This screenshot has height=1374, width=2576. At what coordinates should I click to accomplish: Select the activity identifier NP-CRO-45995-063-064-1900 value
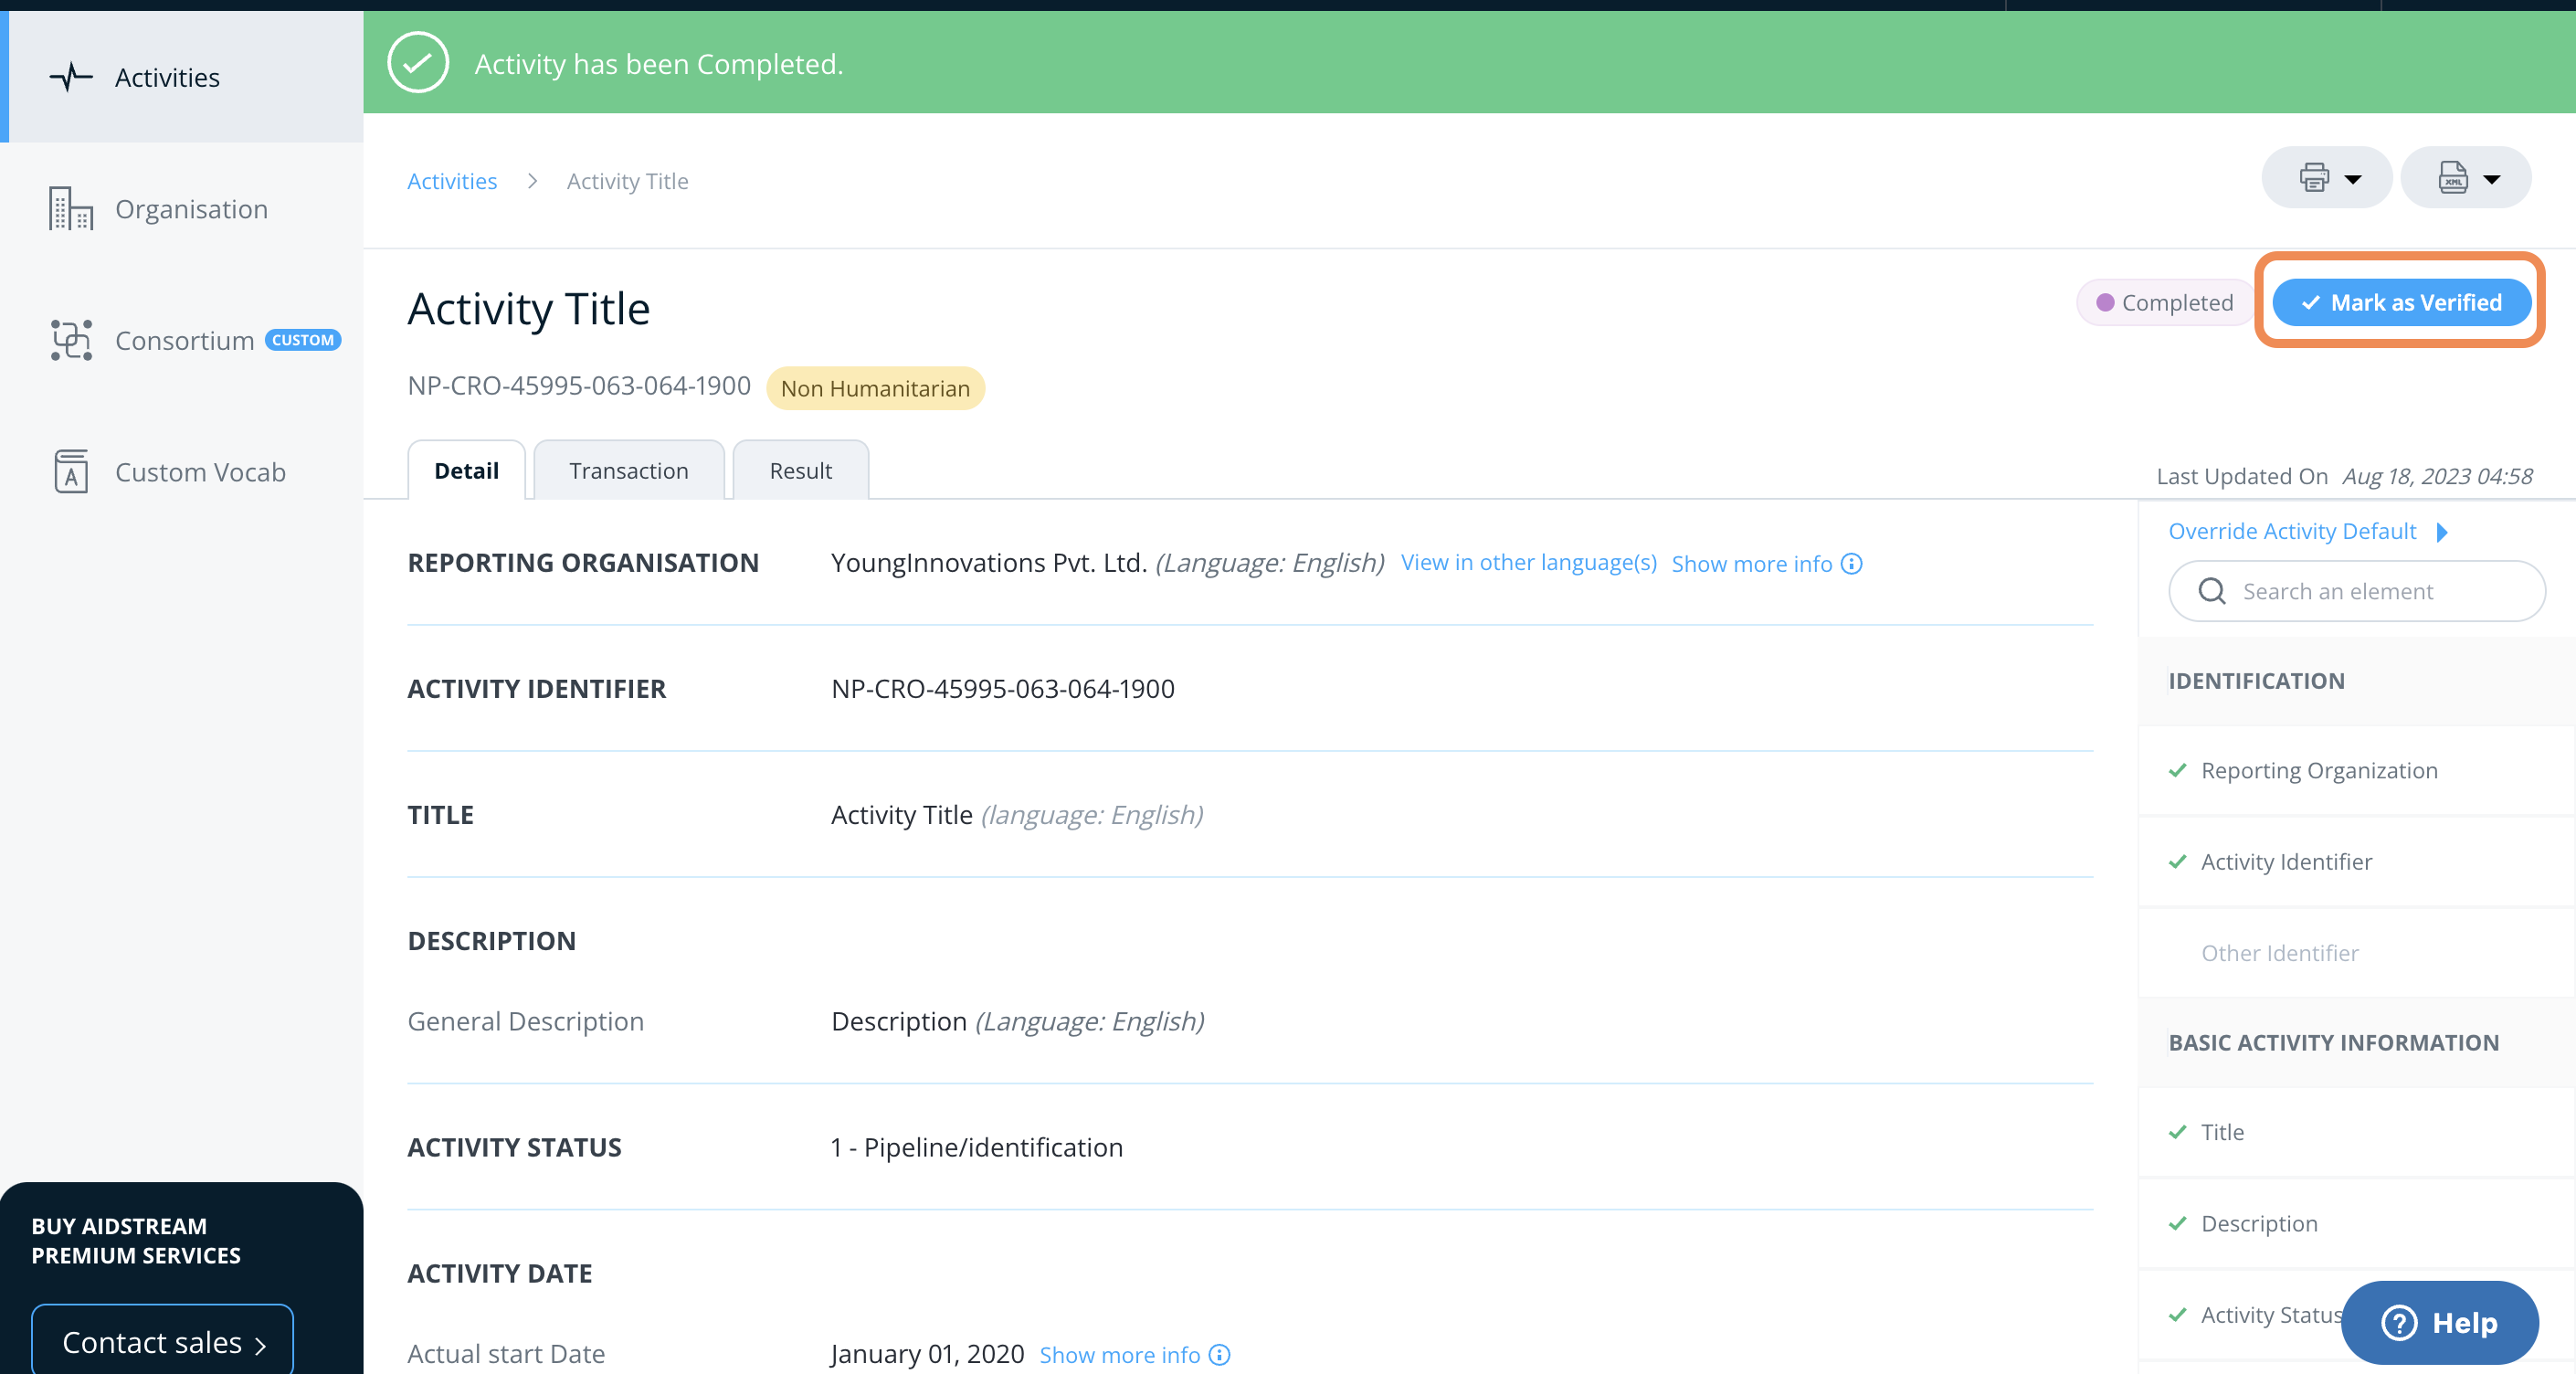[x=1002, y=688]
